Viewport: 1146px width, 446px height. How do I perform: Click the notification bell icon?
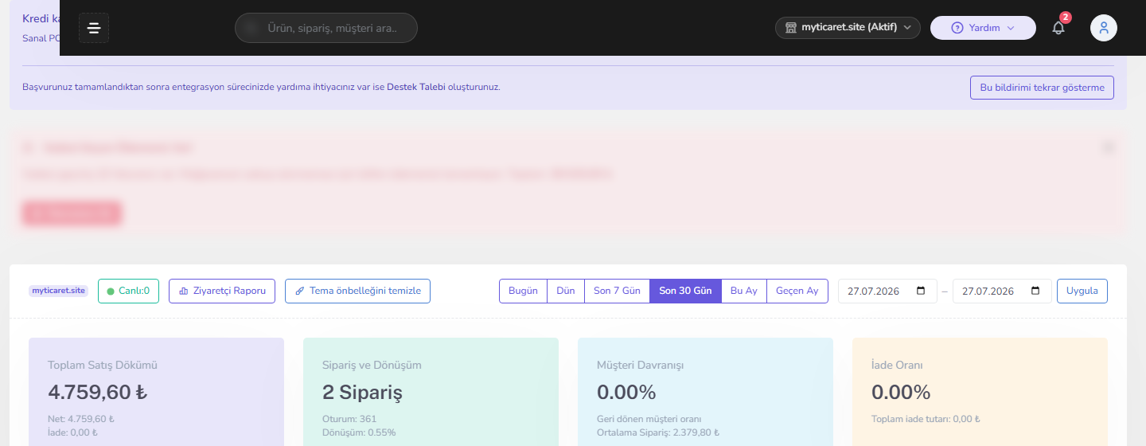(1058, 28)
